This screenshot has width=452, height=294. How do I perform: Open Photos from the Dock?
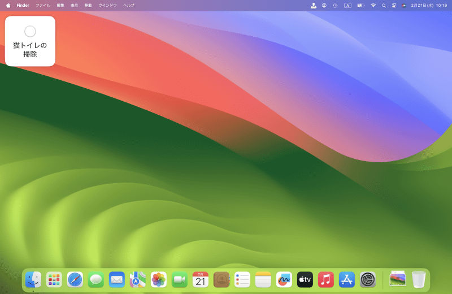pyautogui.click(x=159, y=279)
